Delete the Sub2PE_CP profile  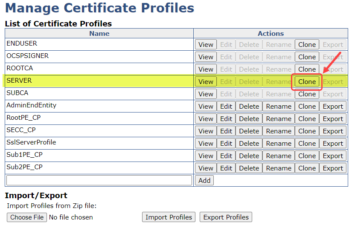click(x=249, y=168)
